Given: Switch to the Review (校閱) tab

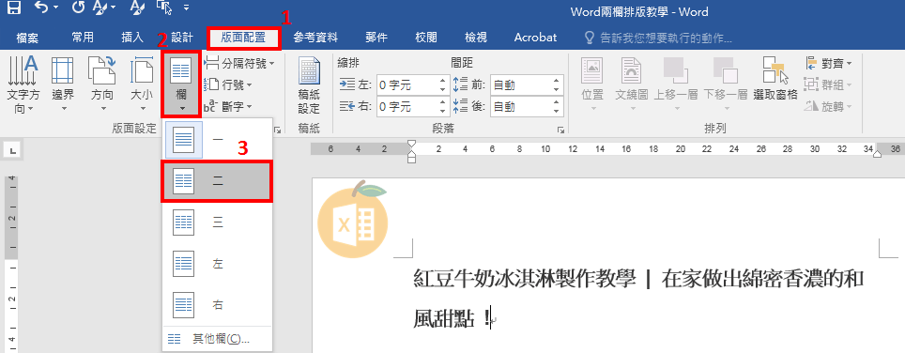Looking at the screenshot, I should [x=426, y=38].
